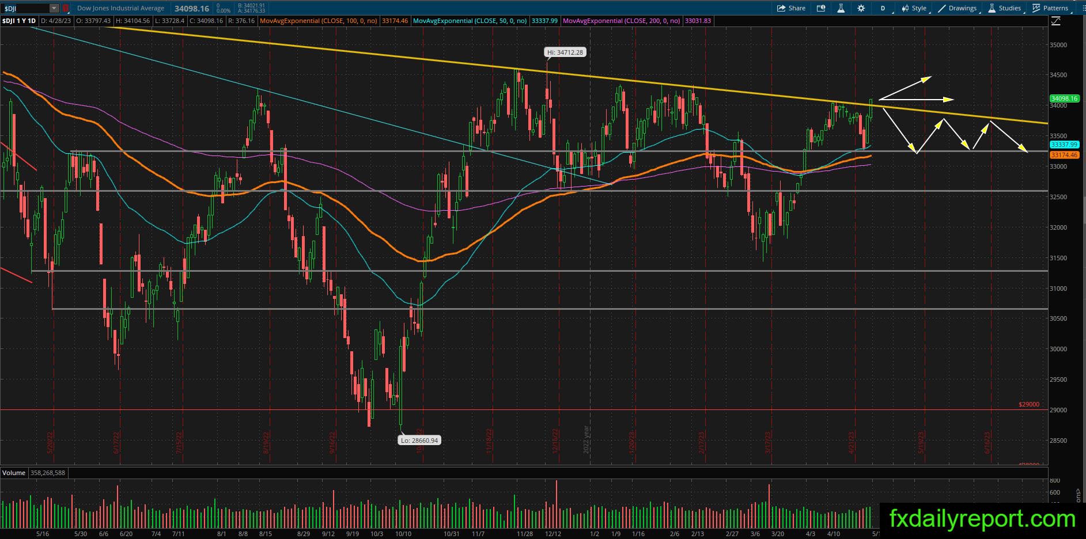Click the 35000 price axis label

click(1058, 45)
